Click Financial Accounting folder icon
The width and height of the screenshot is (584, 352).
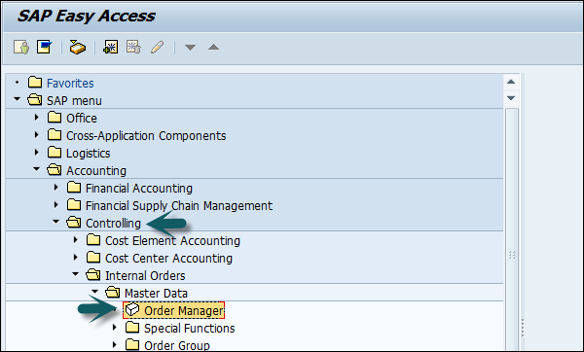[x=74, y=187]
